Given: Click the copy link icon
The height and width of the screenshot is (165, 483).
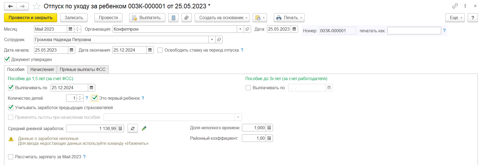Looking at the screenshot, I should pos(455,6).
